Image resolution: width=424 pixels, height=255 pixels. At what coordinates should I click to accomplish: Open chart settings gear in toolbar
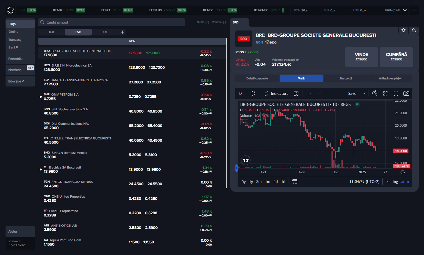[x=385, y=93]
